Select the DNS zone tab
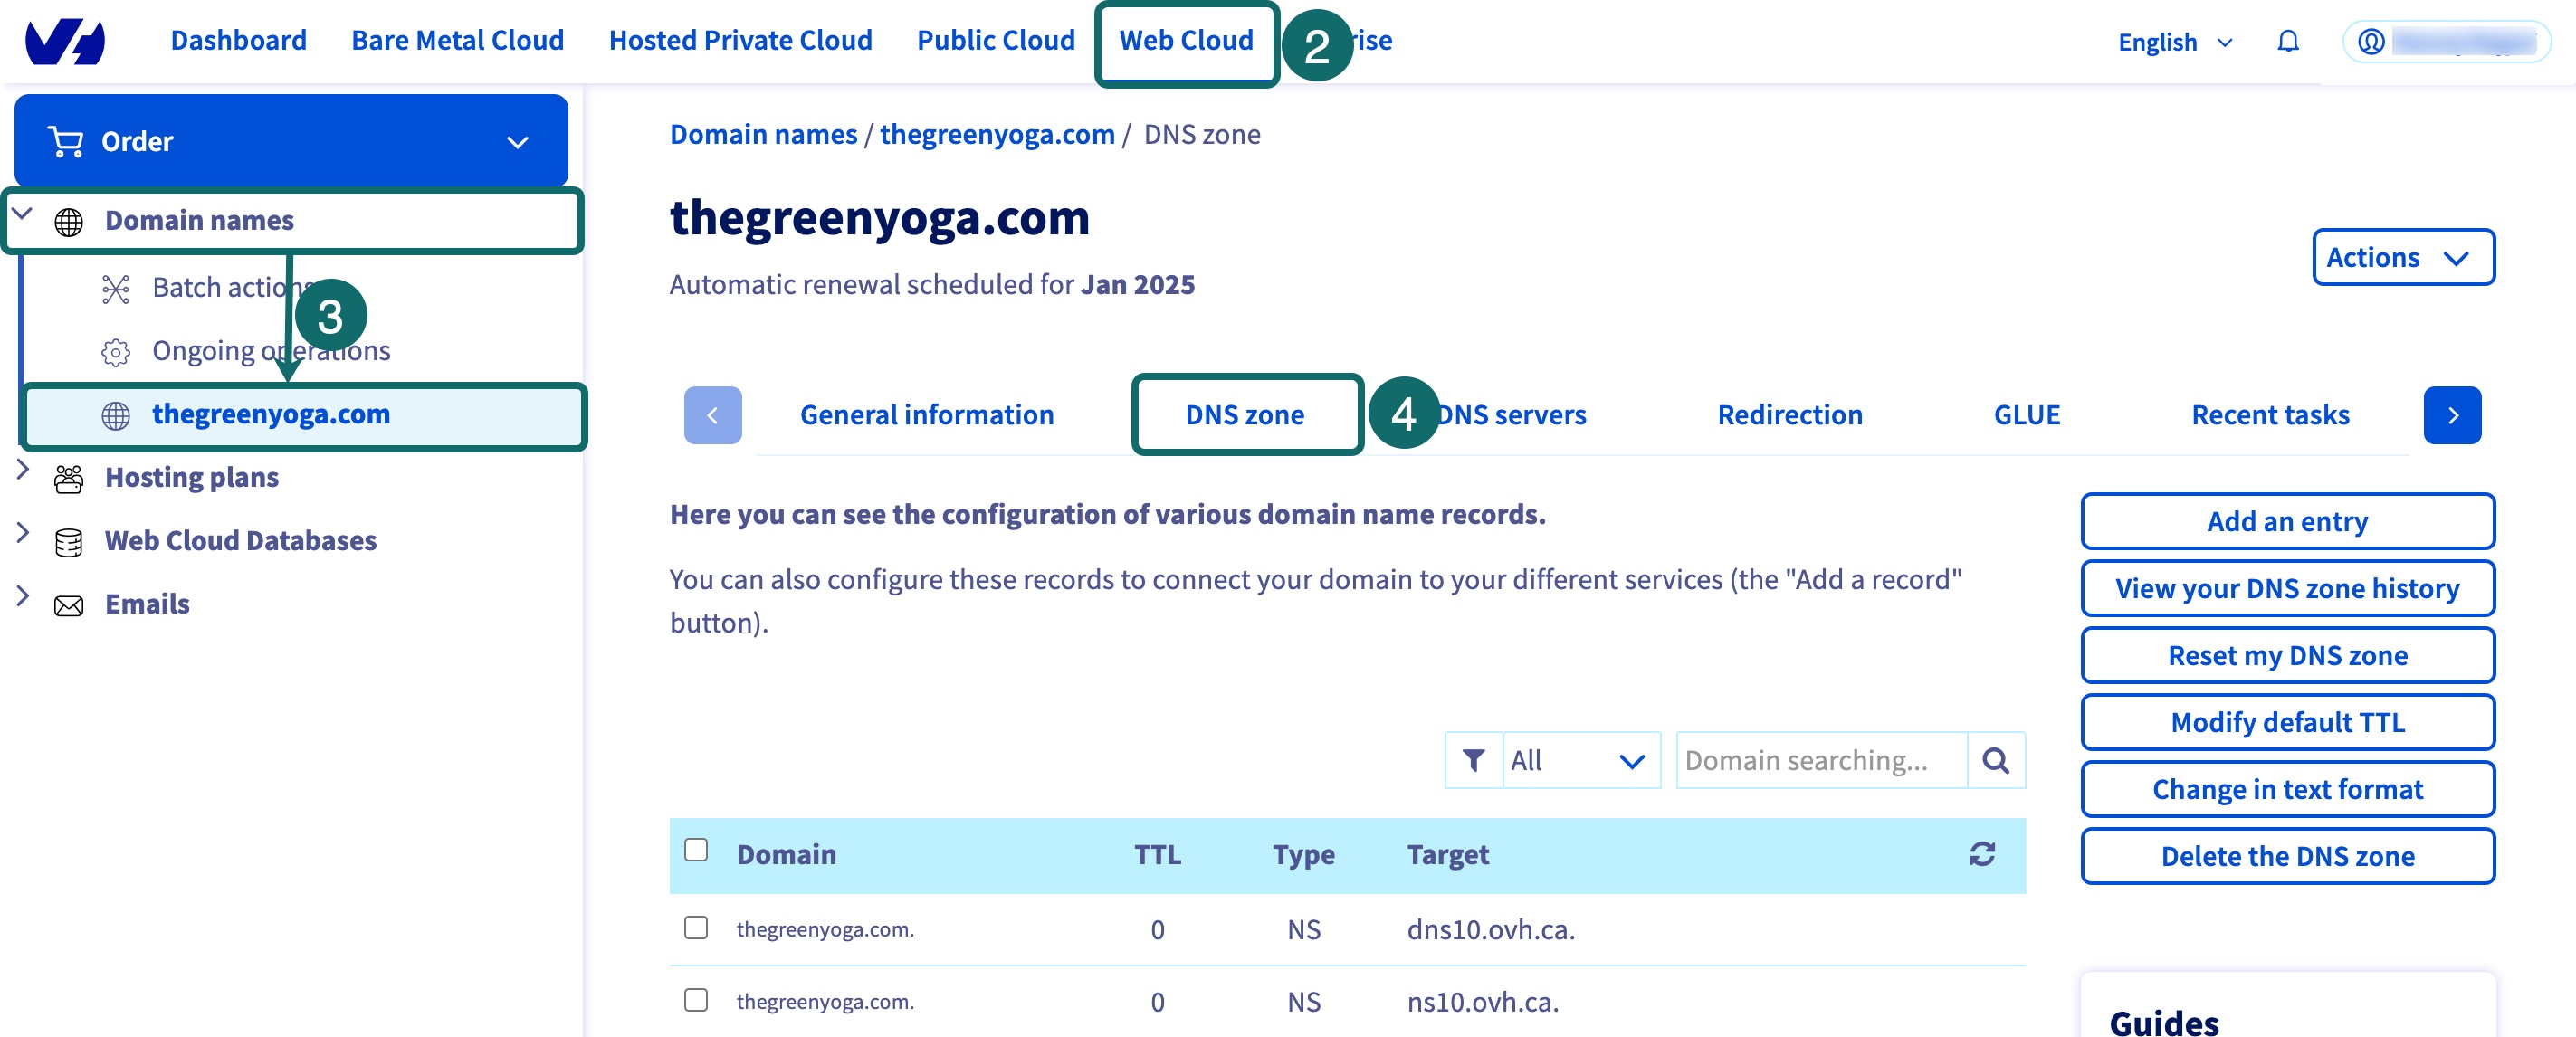Screen dimensions: 2576x1037 point(1245,415)
